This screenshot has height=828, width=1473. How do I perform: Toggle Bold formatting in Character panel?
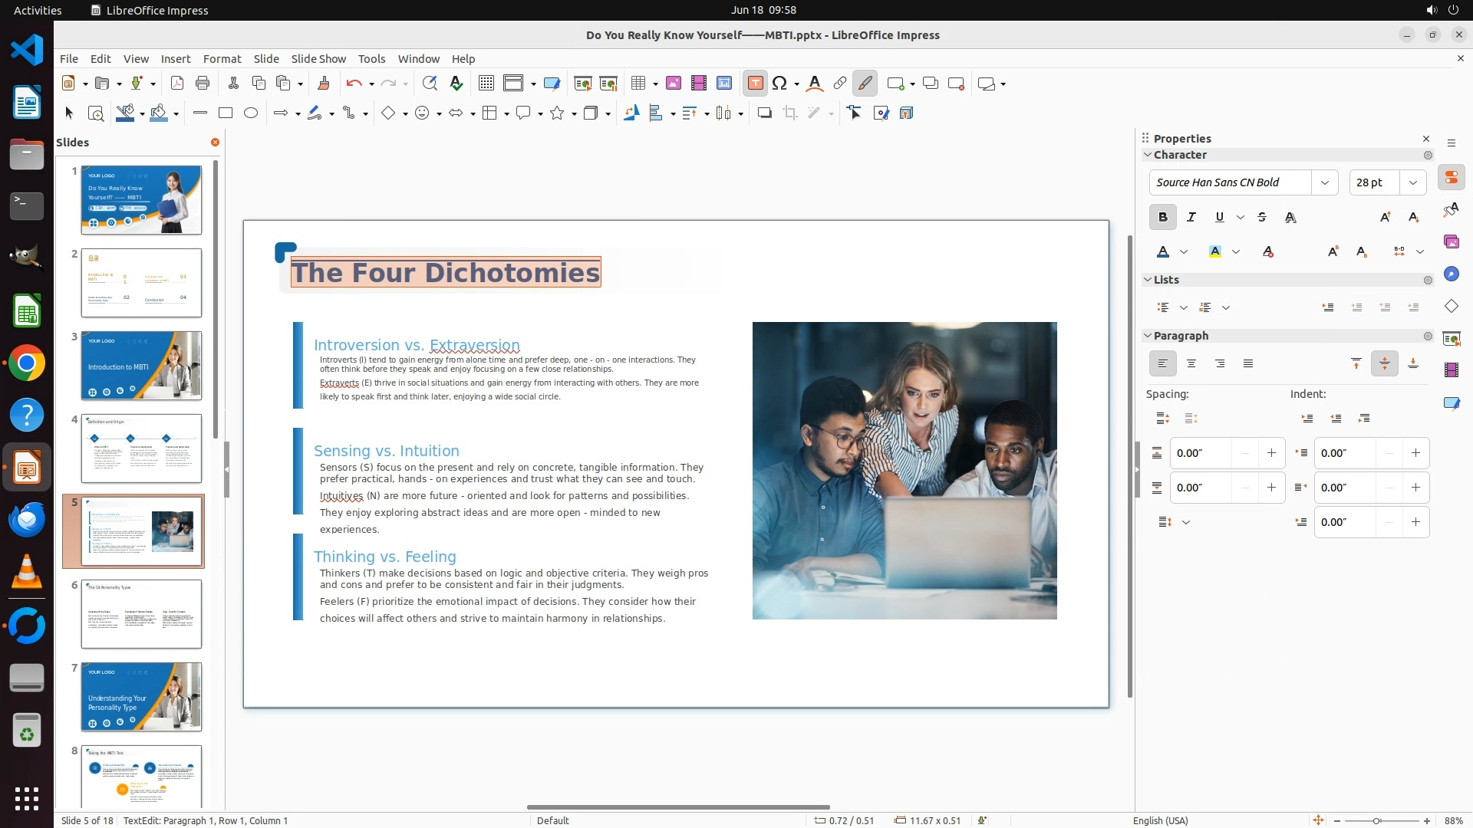(x=1162, y=218)
